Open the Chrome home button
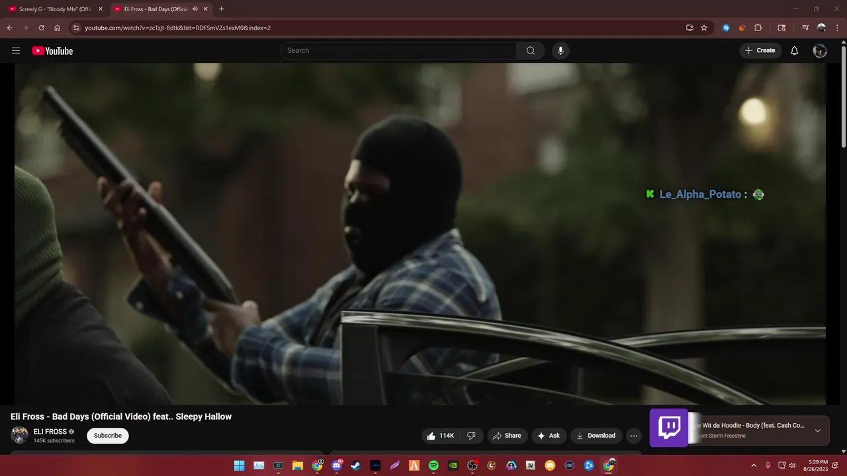This screenshot has height=476, width=847. tap(58, 28)
